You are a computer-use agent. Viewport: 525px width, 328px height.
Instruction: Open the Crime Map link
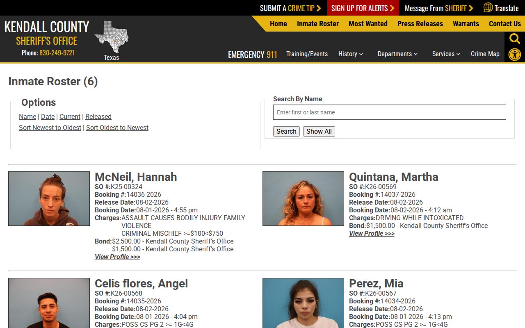click(485, 54)
